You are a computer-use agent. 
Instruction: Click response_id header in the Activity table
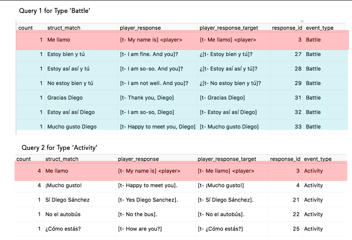click(285, 159)
